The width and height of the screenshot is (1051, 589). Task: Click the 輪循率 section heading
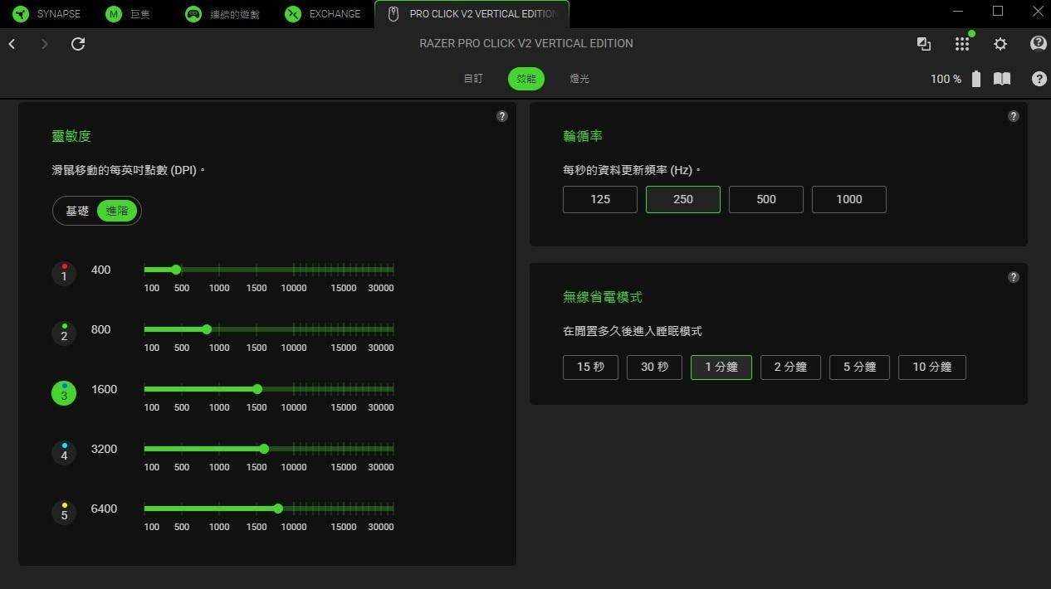point(583,136)
